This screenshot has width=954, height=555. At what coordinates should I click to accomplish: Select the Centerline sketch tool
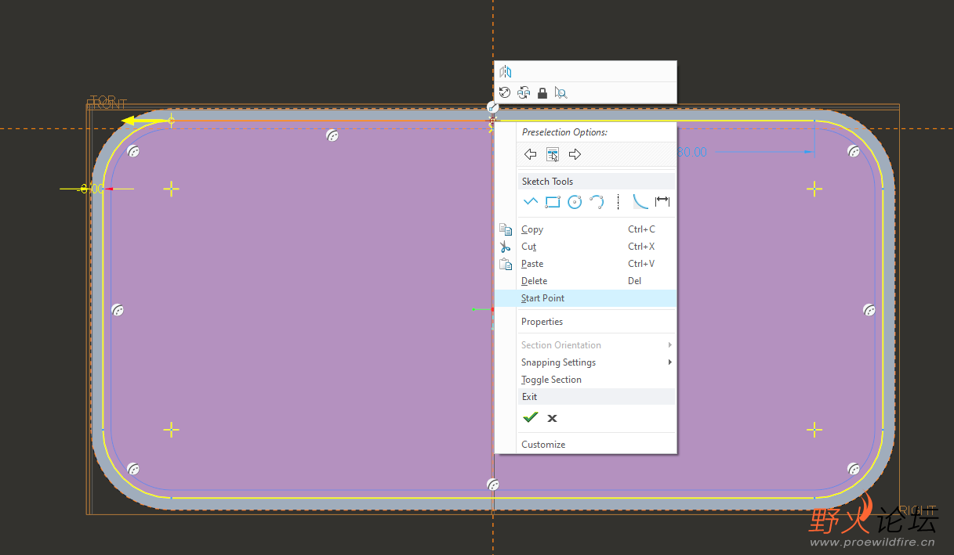point(618,202)
